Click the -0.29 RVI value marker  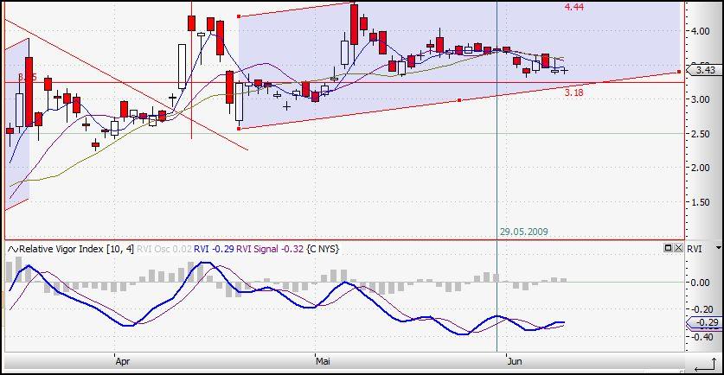point(705,323)
